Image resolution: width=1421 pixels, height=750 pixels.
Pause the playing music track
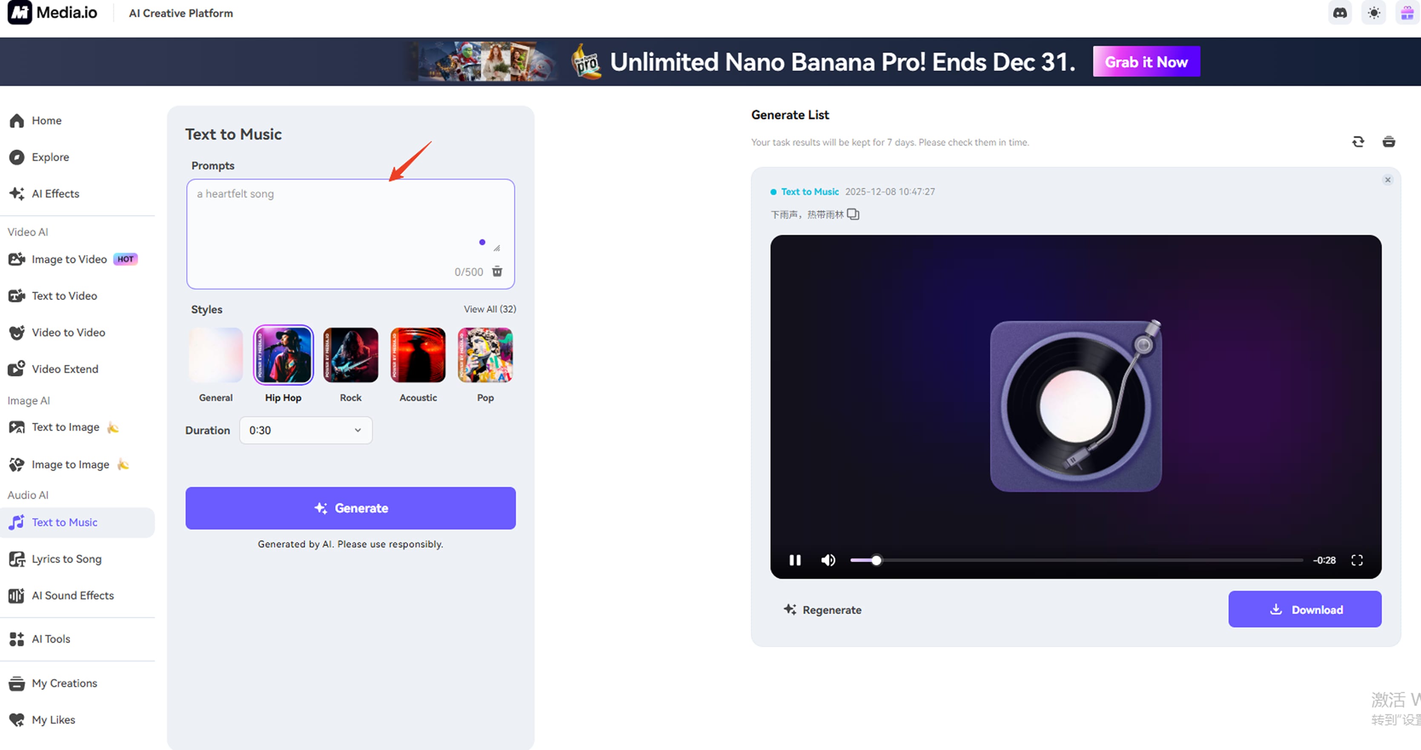click(x=794, y=560)
